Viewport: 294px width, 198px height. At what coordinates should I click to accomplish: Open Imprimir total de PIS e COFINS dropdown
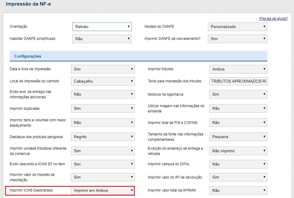point(238,122)
